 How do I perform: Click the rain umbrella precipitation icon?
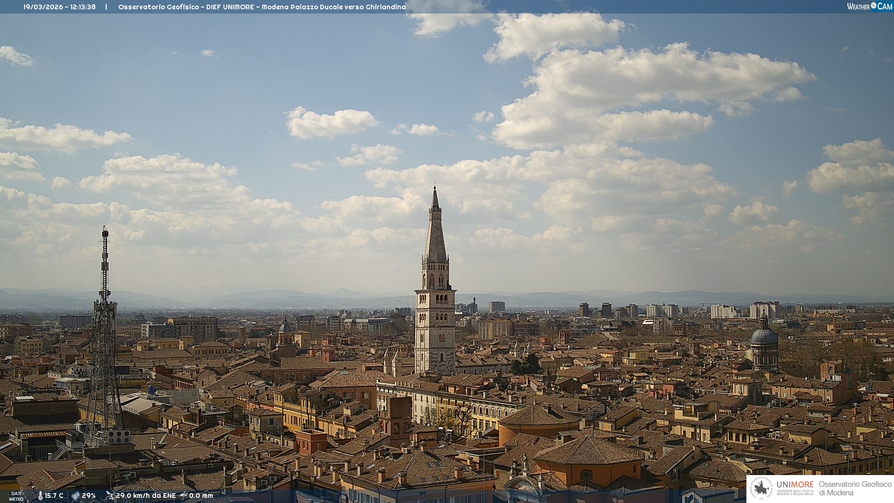click(184, 496)
